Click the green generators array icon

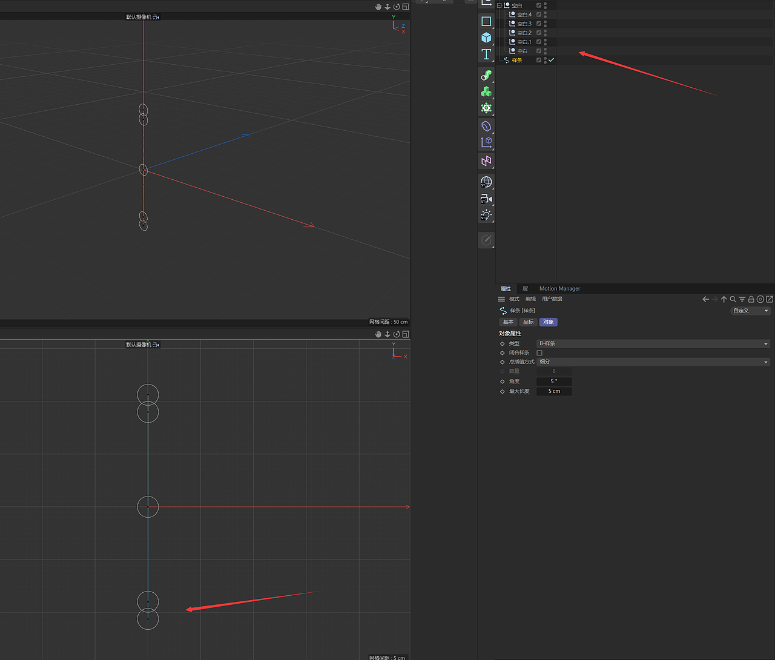click(x=486, y=91)
